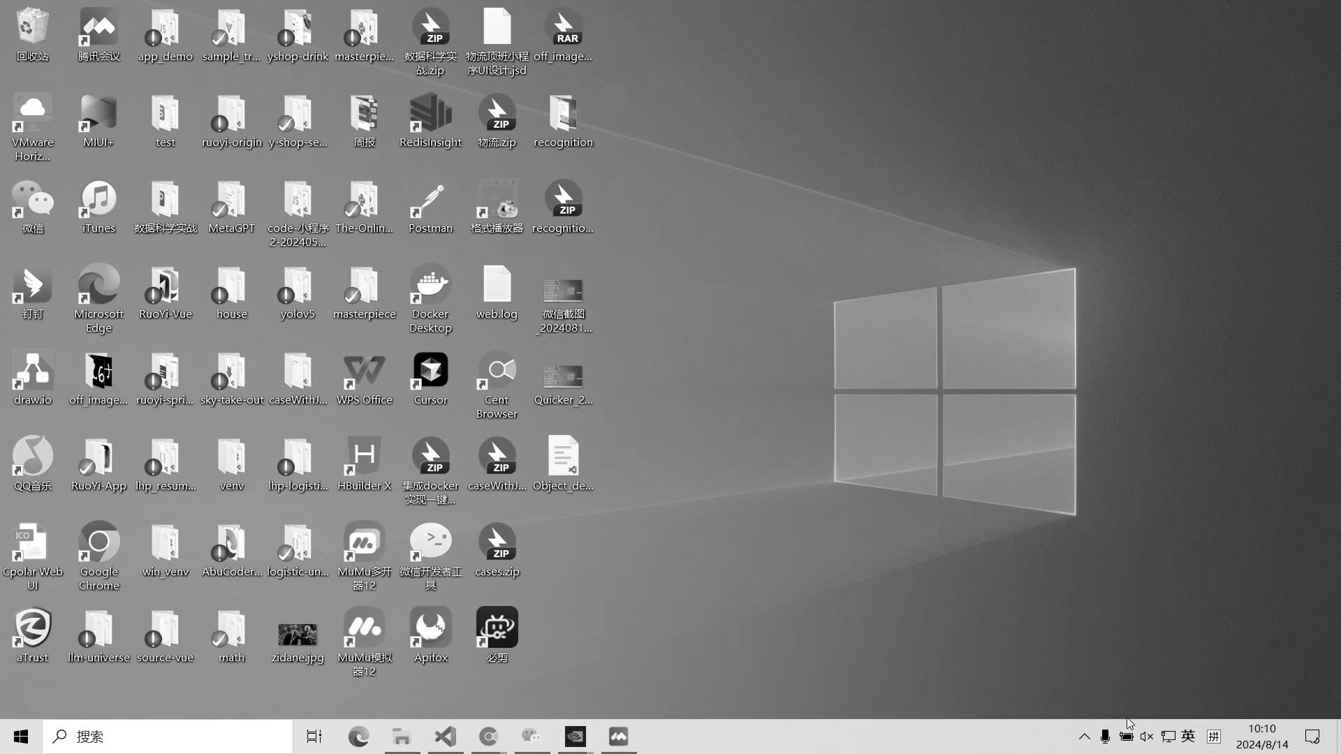Select the 微信开发者工具 shortcut
The height and width of the screenshot is (754, 1341).
pyautogui.click(x=430, y=557)
